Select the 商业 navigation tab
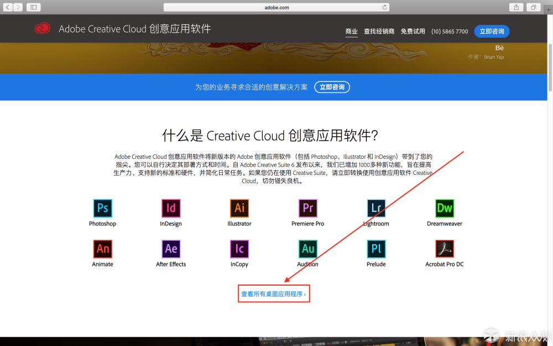The image size is (553, 346). (351, 32)
